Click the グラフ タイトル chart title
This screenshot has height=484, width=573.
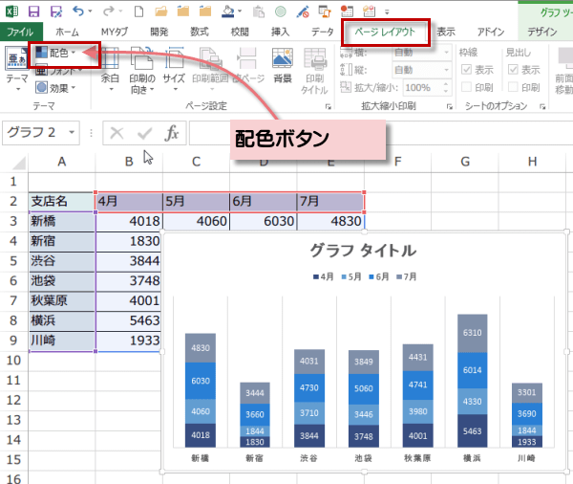coord(363,252)
